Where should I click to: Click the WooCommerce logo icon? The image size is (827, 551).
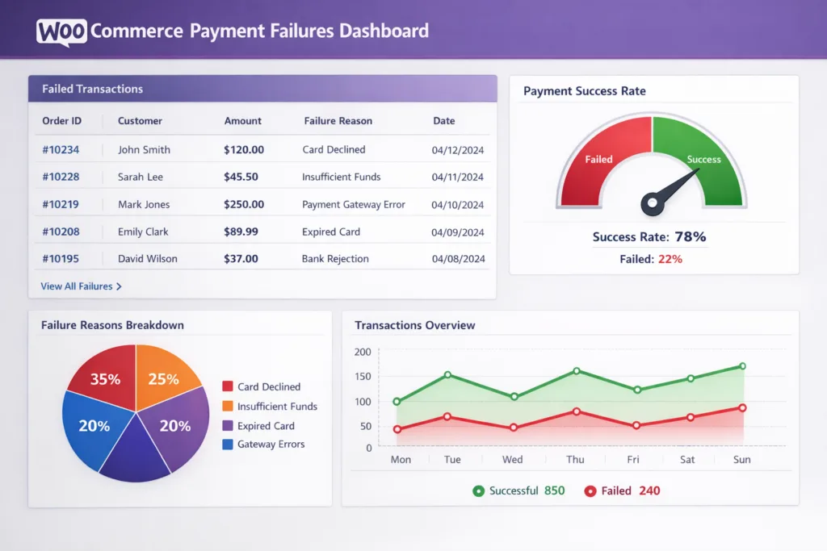pos(61,31)
